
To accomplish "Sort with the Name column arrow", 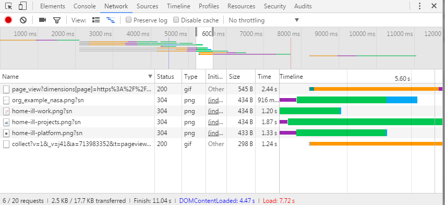I will click(x=150, y=76).
